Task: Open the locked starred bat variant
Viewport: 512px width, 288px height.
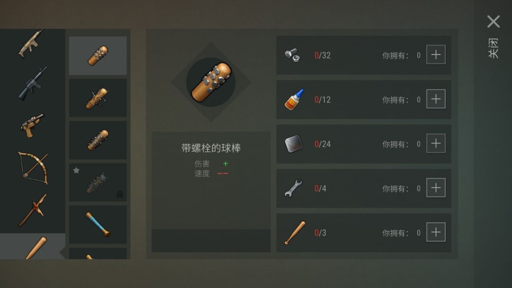Action: 98,182
